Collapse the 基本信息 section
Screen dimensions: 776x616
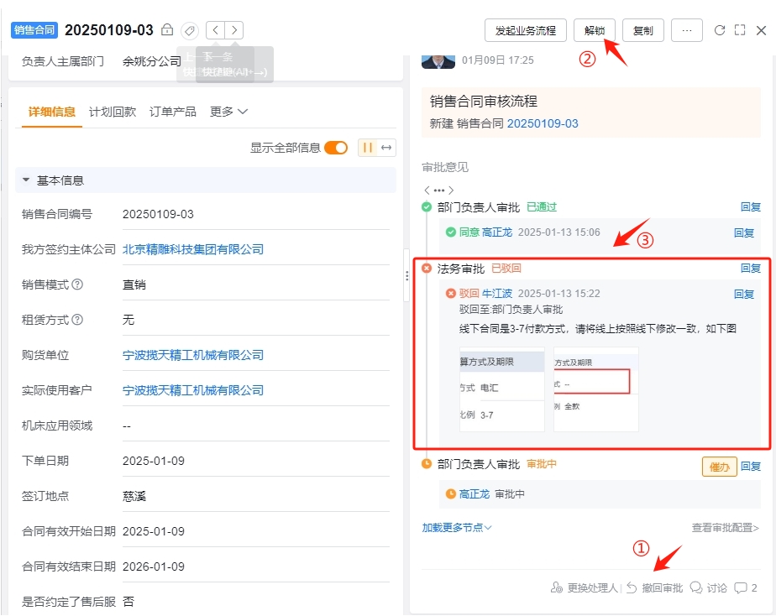(26, 180)
